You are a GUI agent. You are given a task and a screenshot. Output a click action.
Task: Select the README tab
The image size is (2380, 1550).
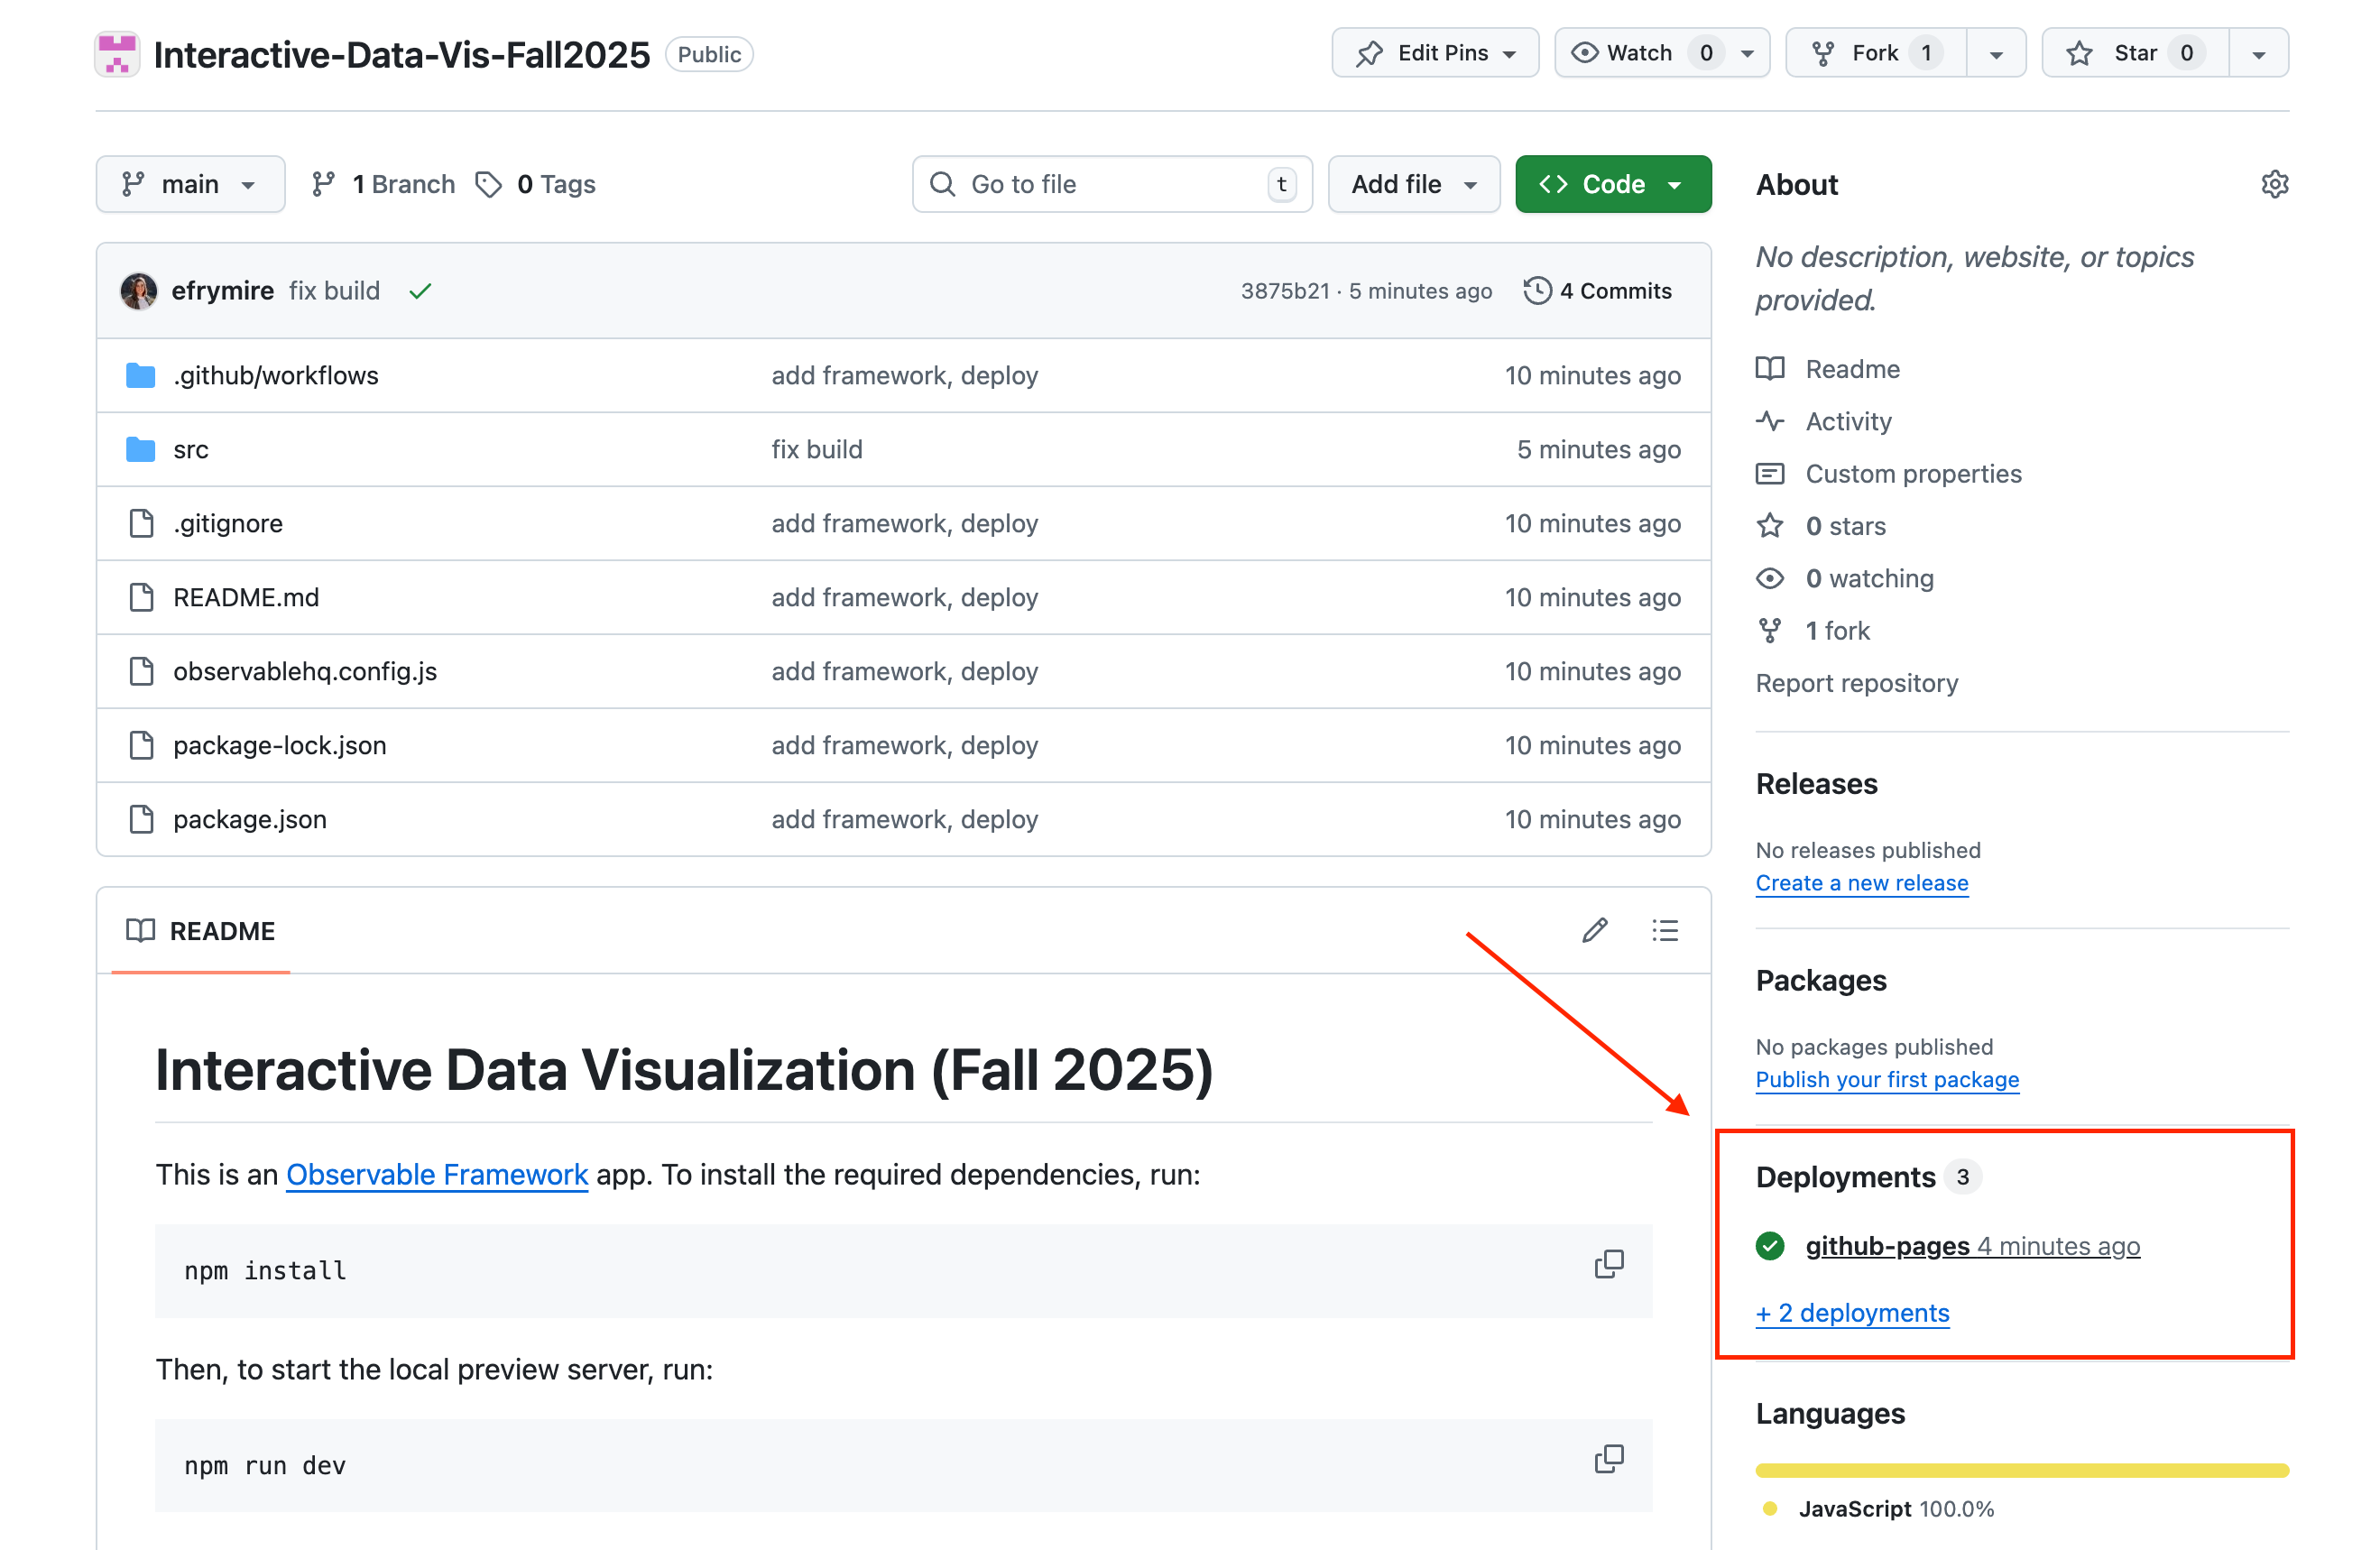[x=201, y=931]
